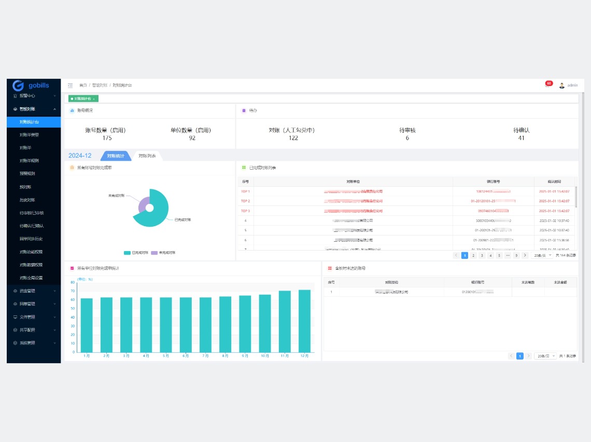The height and width of the screenshot is (442, 591).
Task: Click the 账号概况 bar chart icon
Action: pos(72,111)
